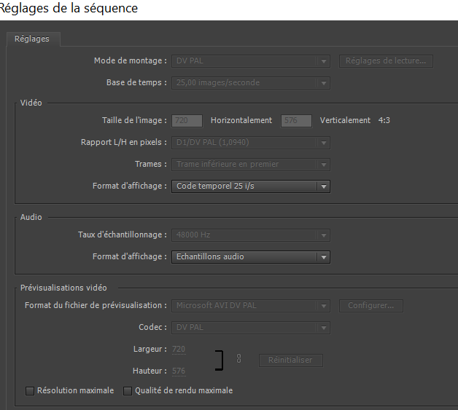Click the Largeur preview width value
458x410 pixels.
(x=179, y=350)
